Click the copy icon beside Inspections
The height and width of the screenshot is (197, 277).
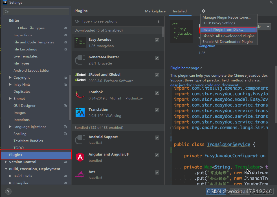point(65,35)
